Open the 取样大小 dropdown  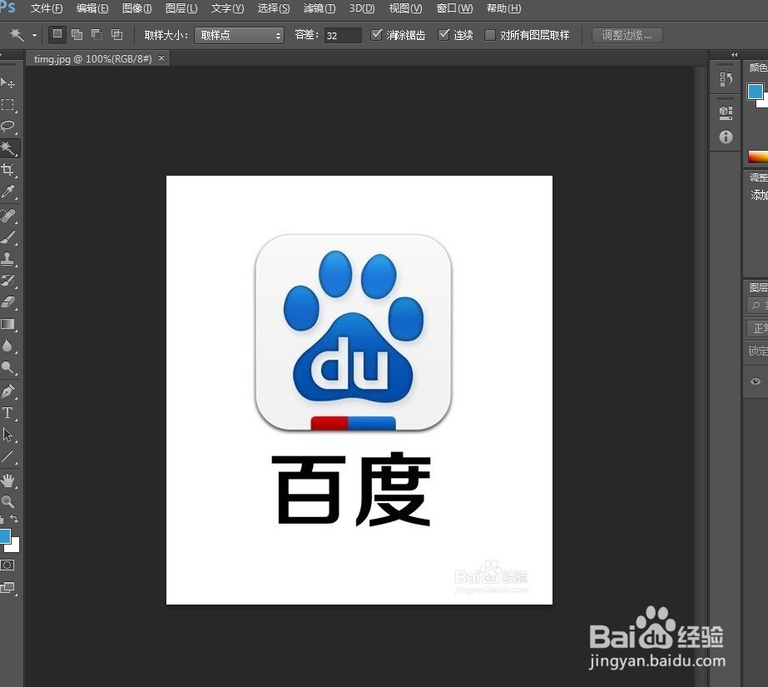point(239,35)
